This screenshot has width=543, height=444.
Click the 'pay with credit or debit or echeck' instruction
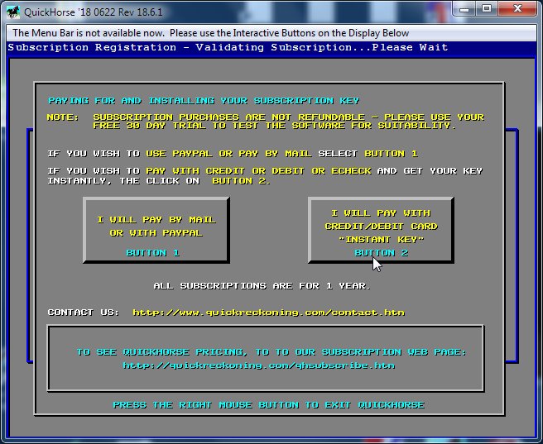(265, 175)
